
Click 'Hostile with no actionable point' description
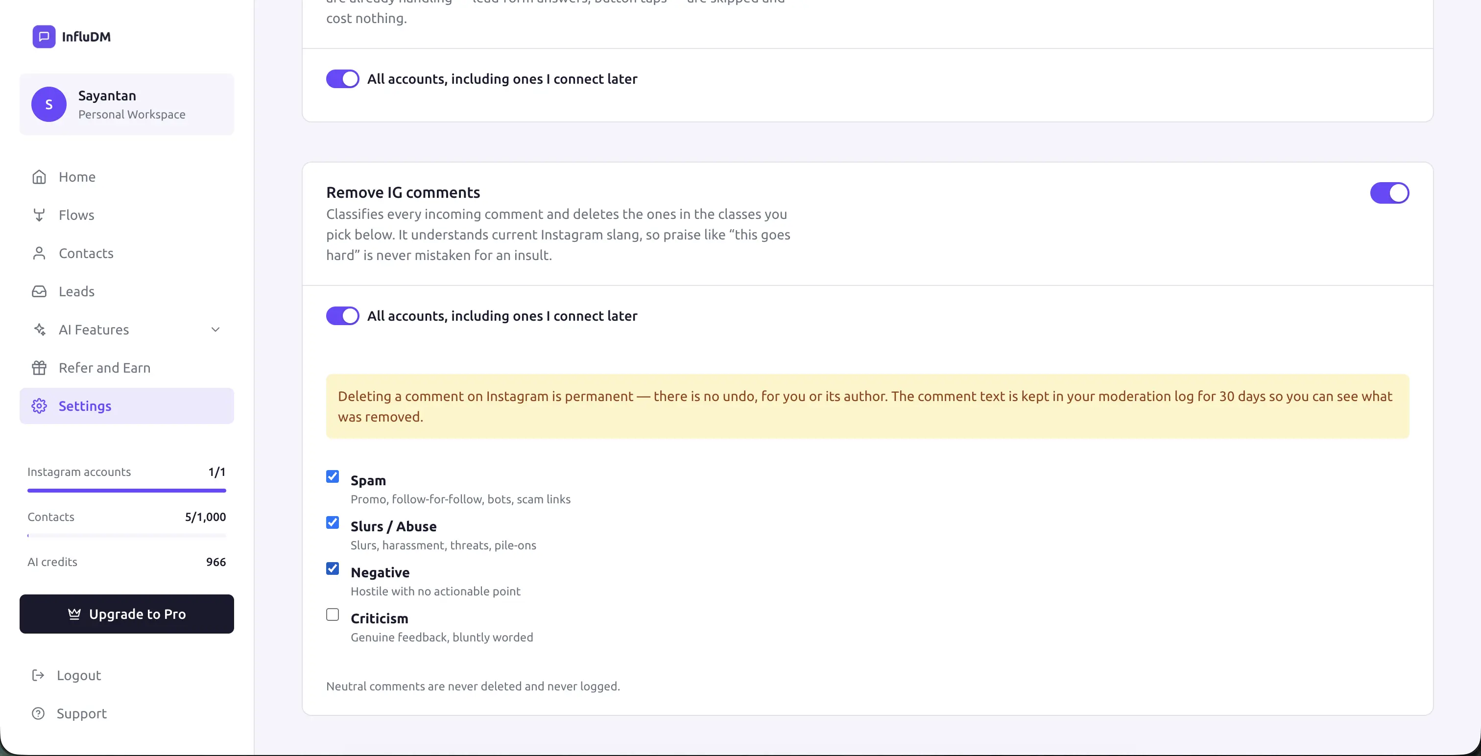coord(435,591)
